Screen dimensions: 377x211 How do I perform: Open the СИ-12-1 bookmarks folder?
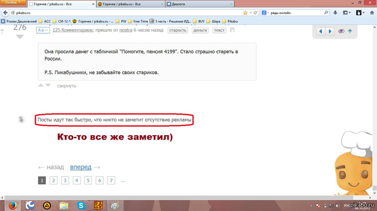point(62,21)
